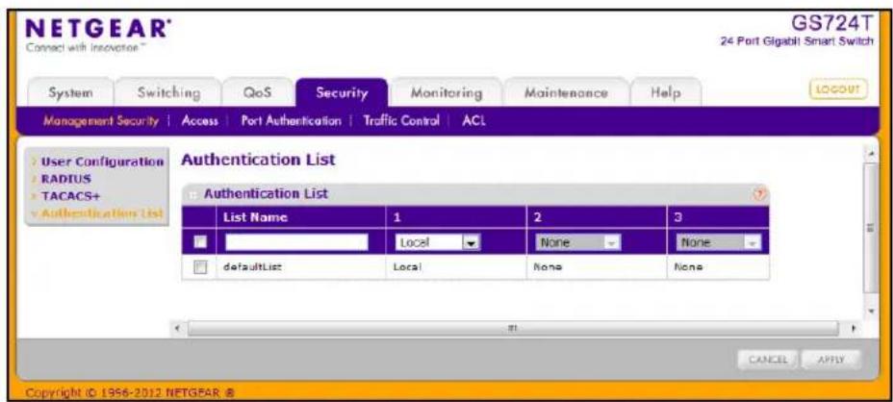Open the Port Authentication submenu
The image size is (893, 402).
pos(291,121)
